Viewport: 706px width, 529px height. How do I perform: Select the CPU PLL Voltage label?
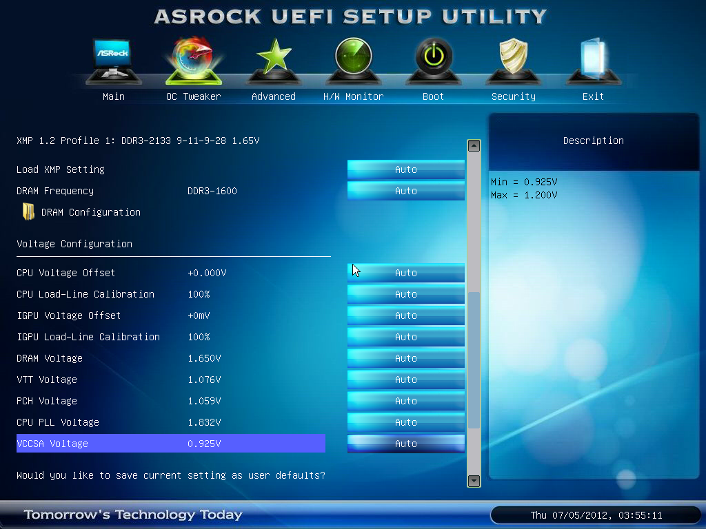coord(58,422)
